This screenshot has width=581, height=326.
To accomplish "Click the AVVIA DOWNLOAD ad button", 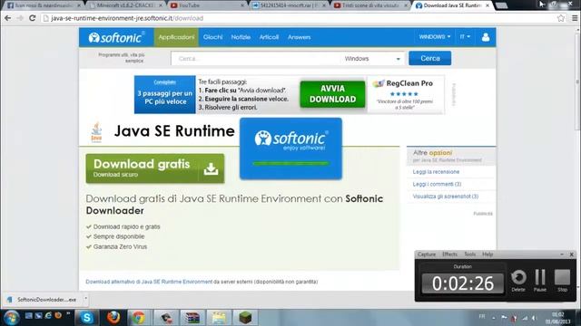I will point(332,94).
